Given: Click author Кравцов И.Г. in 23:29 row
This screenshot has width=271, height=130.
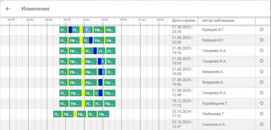Looking at the screenshot, I should tap(213, 30).
